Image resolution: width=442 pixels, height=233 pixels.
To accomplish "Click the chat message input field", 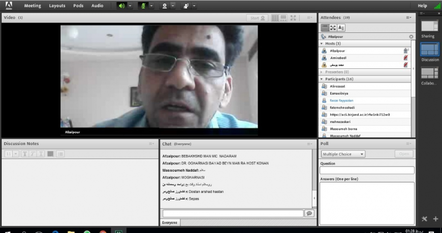I will pyautogui.click(x=233, y=213).
